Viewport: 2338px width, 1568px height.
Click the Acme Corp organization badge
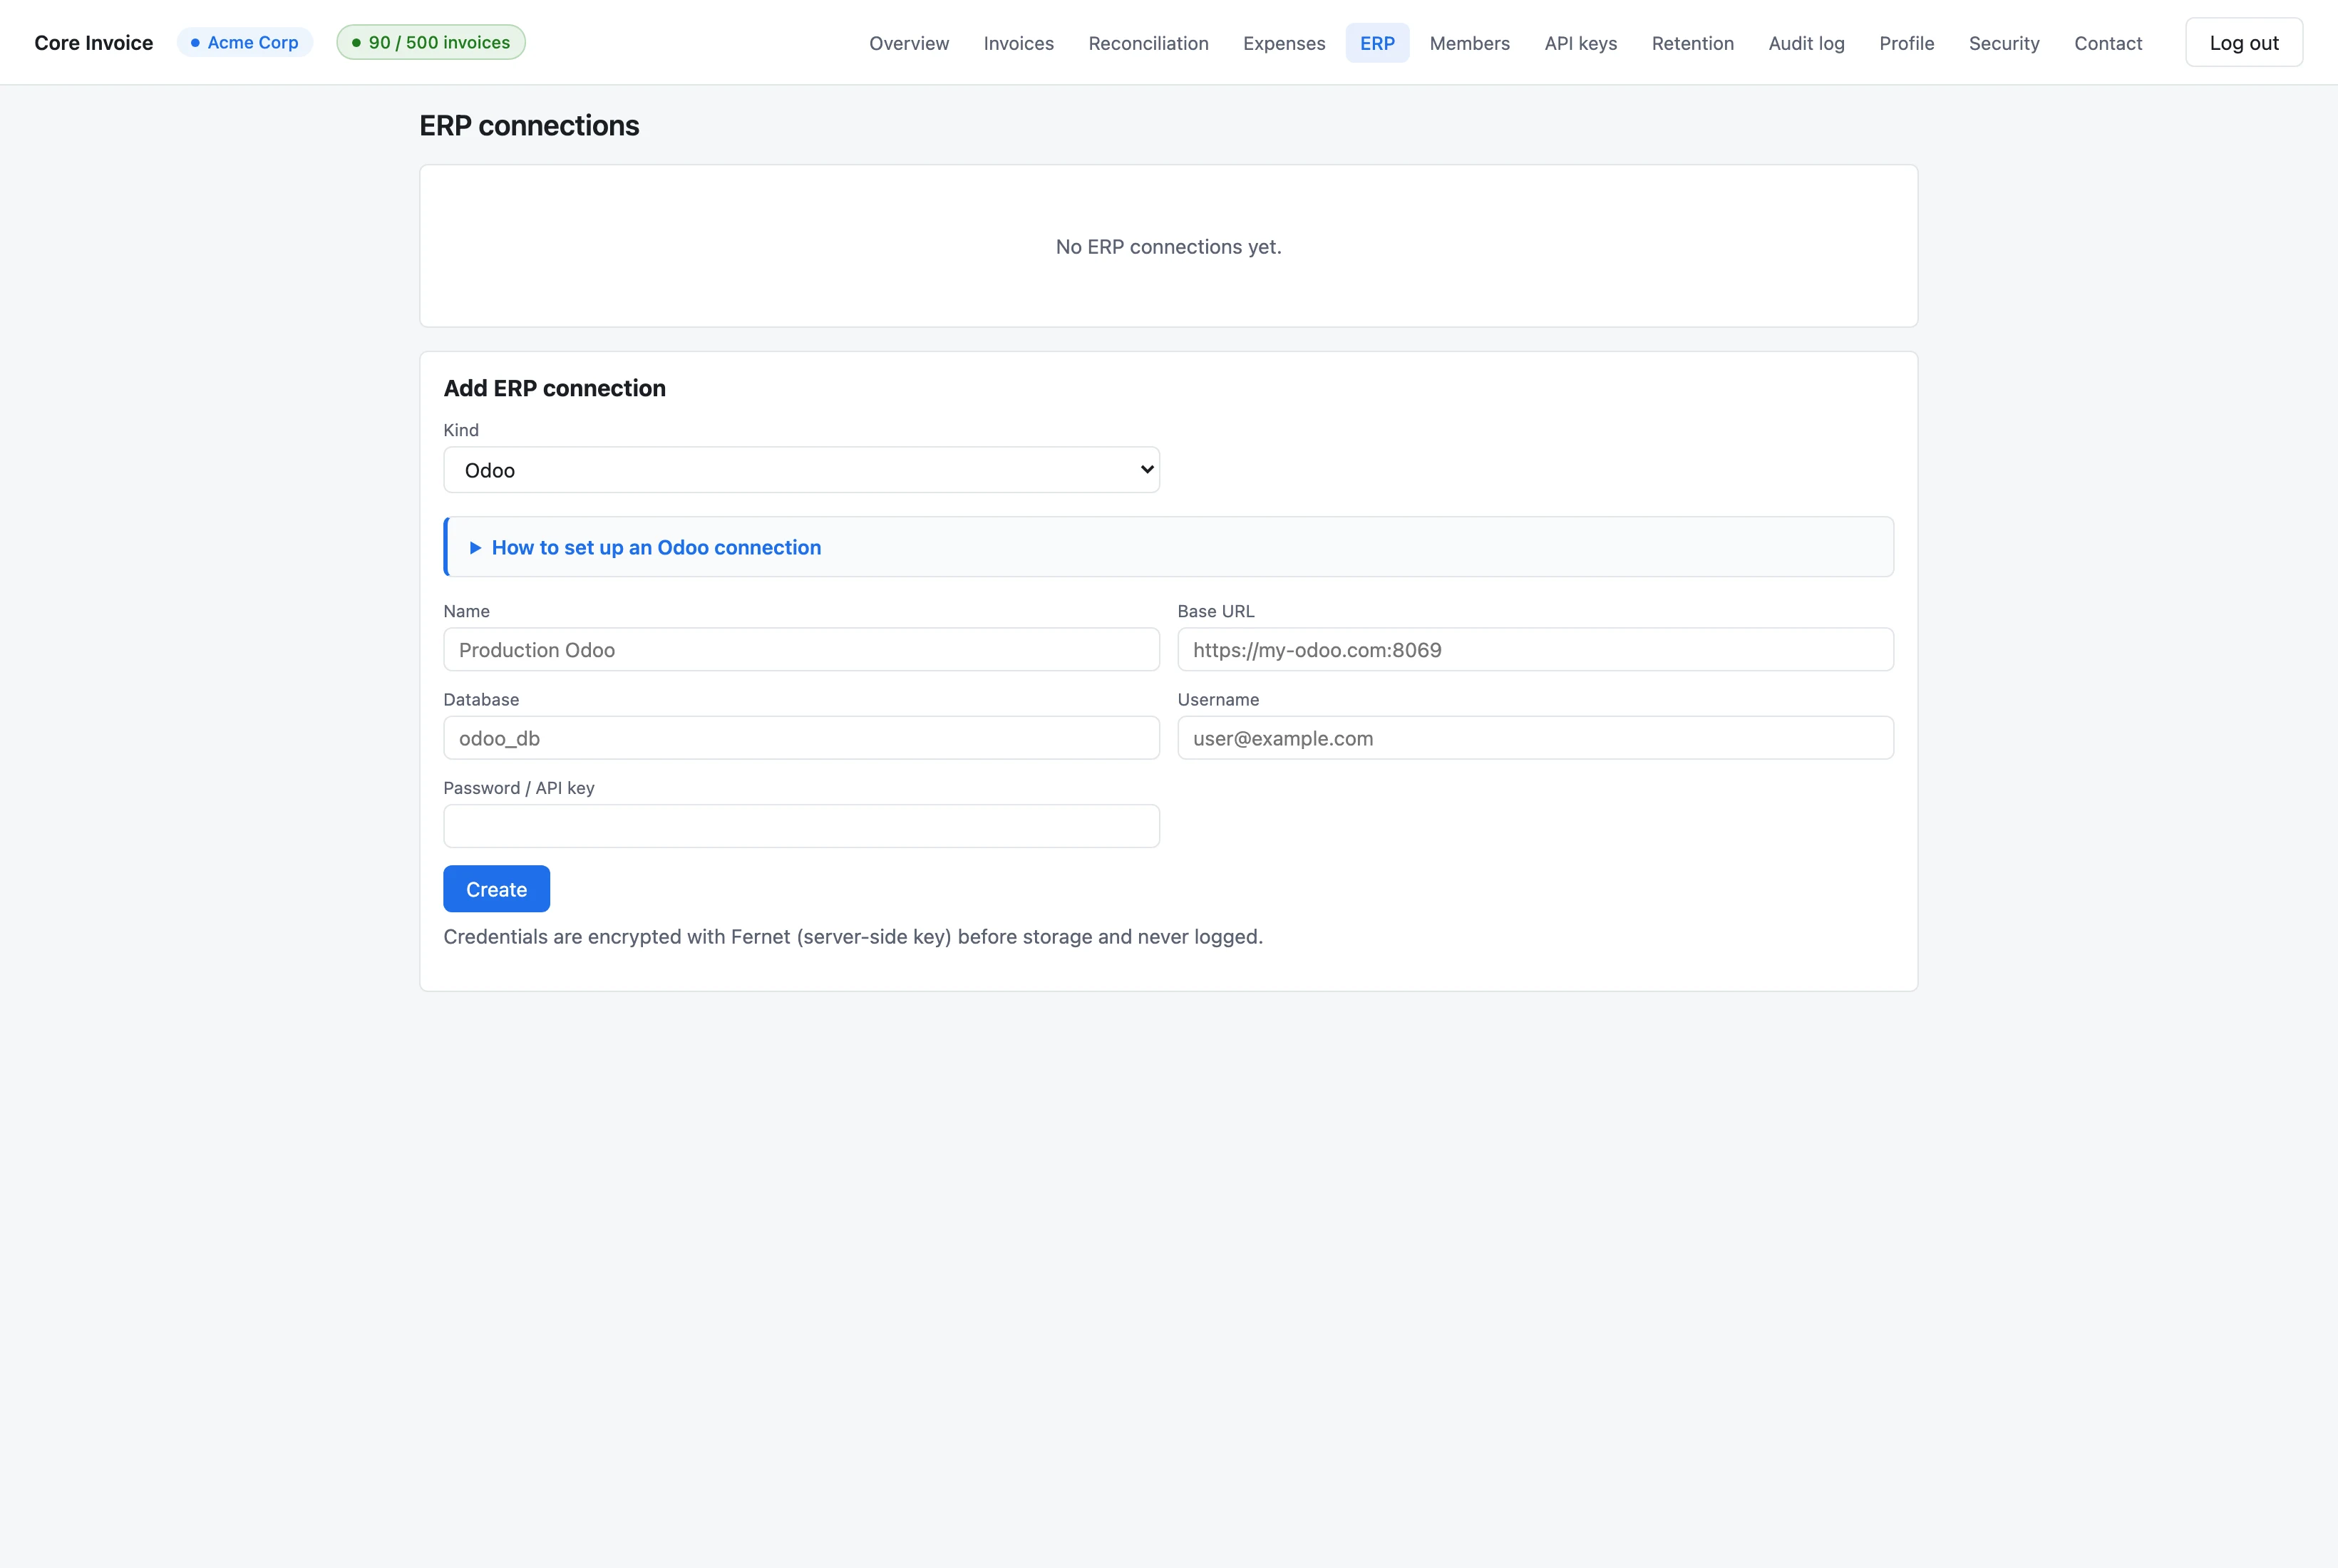coord(245,43)
